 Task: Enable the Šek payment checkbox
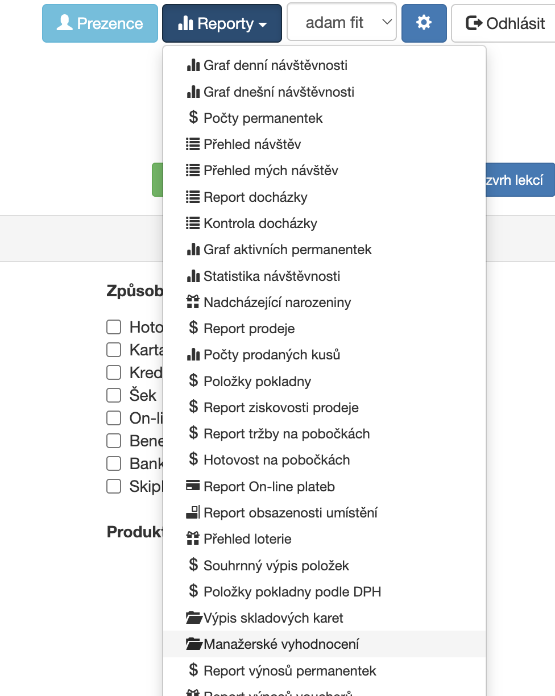click(x=114, y=395)
